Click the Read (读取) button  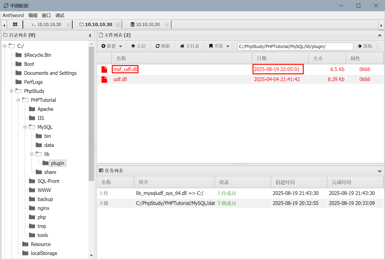click(365, 46)
